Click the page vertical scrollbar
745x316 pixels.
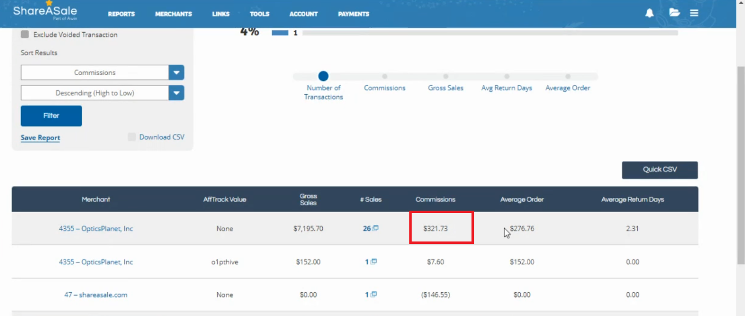pyautogui.click(x=741, y=166)
